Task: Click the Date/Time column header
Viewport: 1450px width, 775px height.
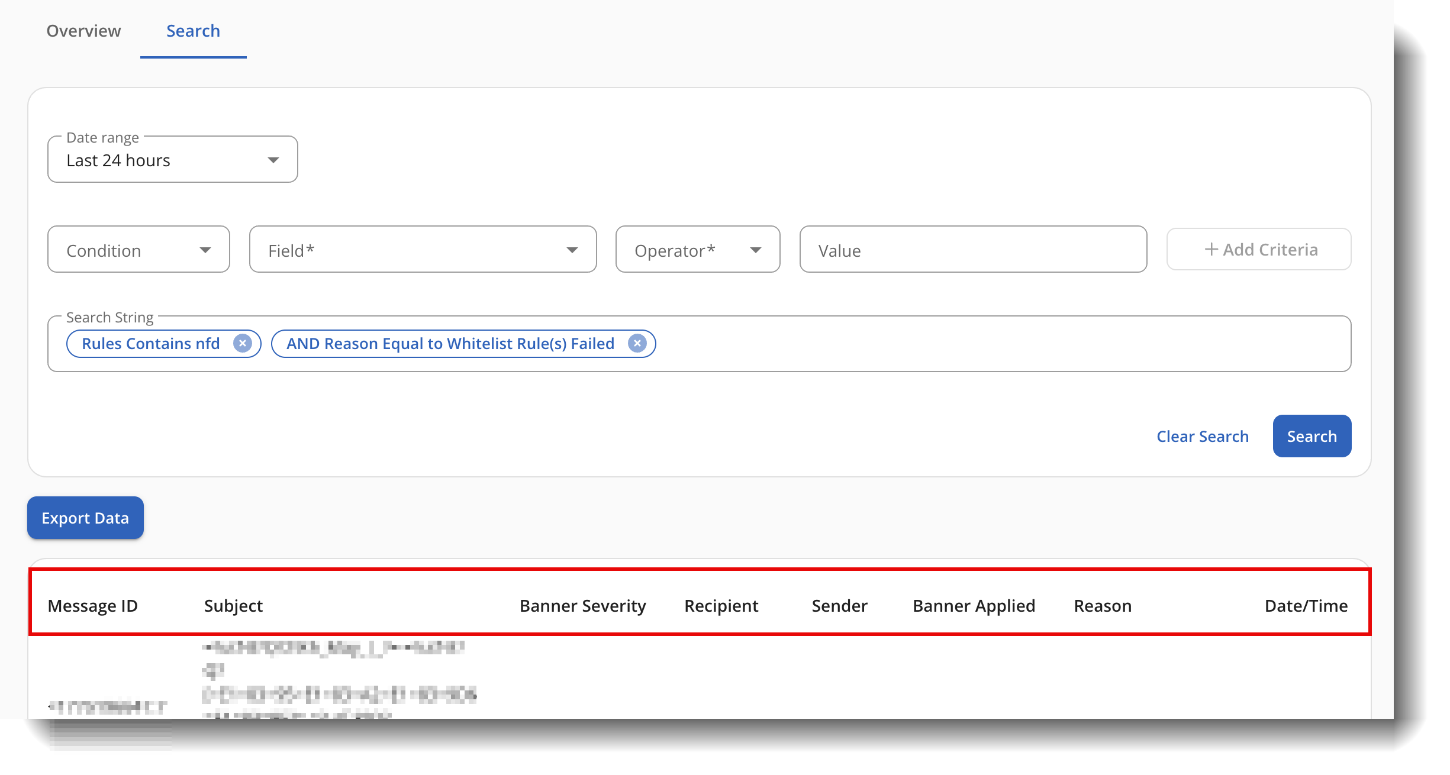Action: (1305, 606)
